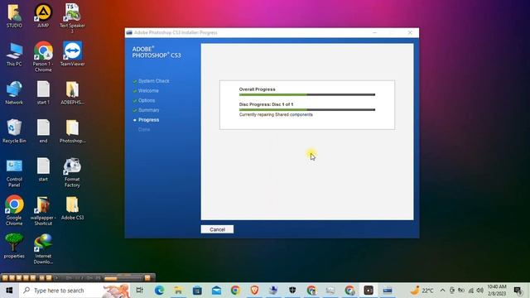Select the 'end' file on desktop
The height and width of the screenshot is (298, 530).
coord(43,132)
